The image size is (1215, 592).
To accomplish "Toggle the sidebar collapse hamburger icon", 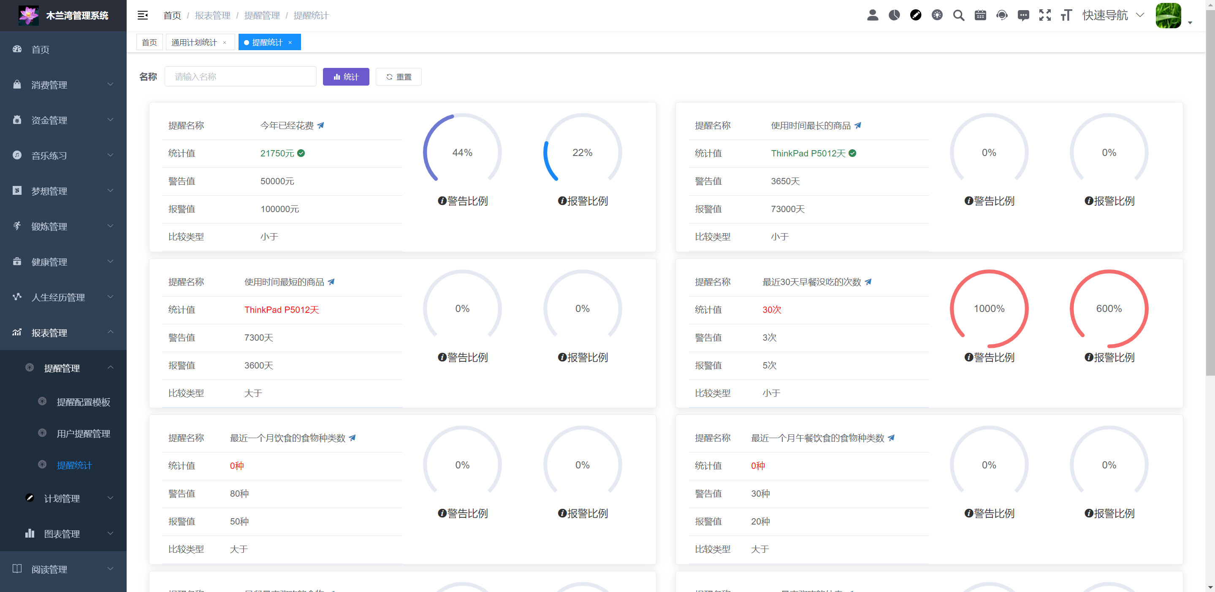I will [x=142, y=16].
